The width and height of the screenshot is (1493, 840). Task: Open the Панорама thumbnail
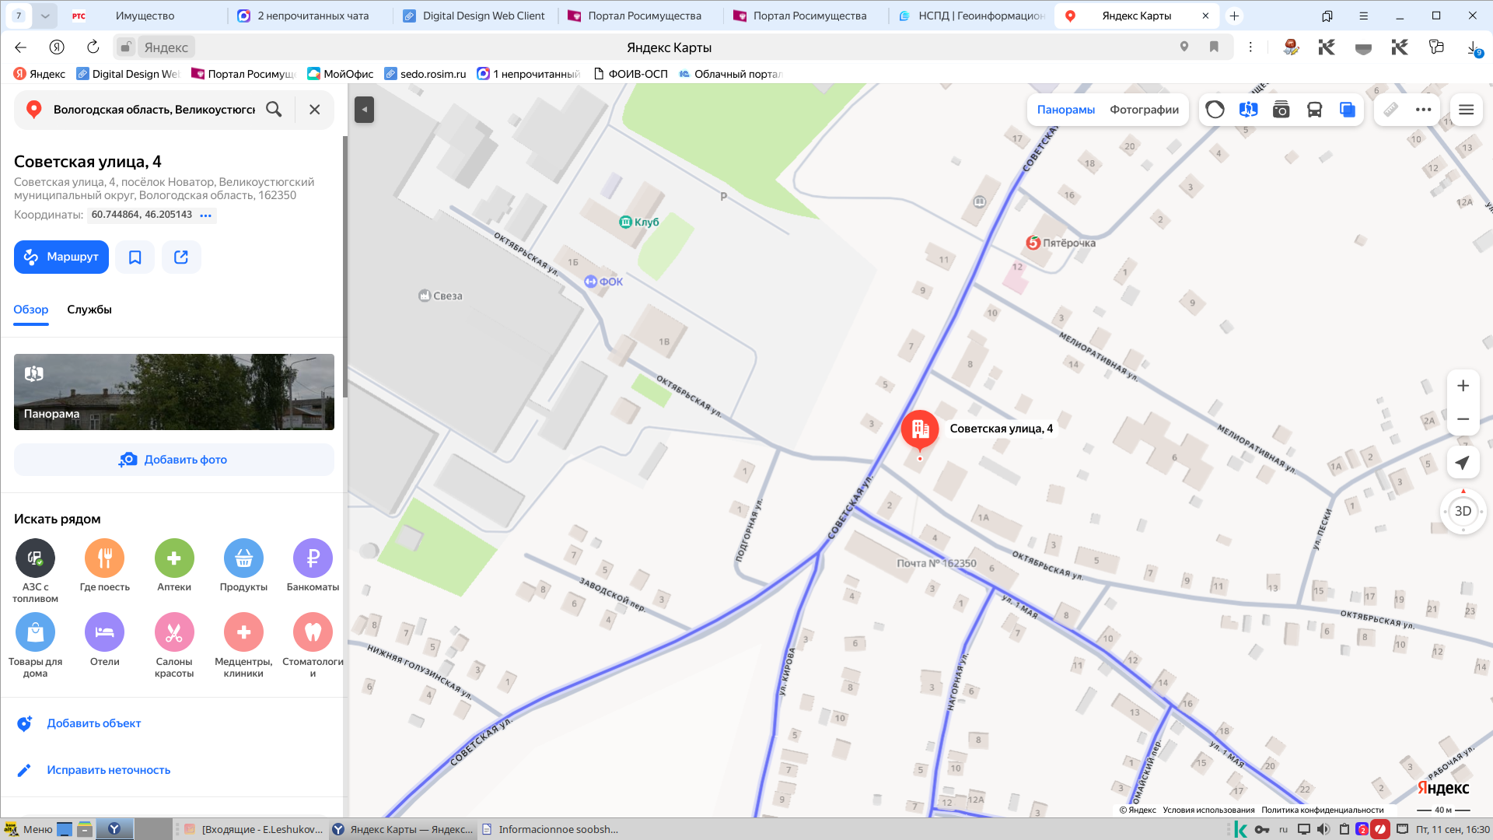(174, 392)
